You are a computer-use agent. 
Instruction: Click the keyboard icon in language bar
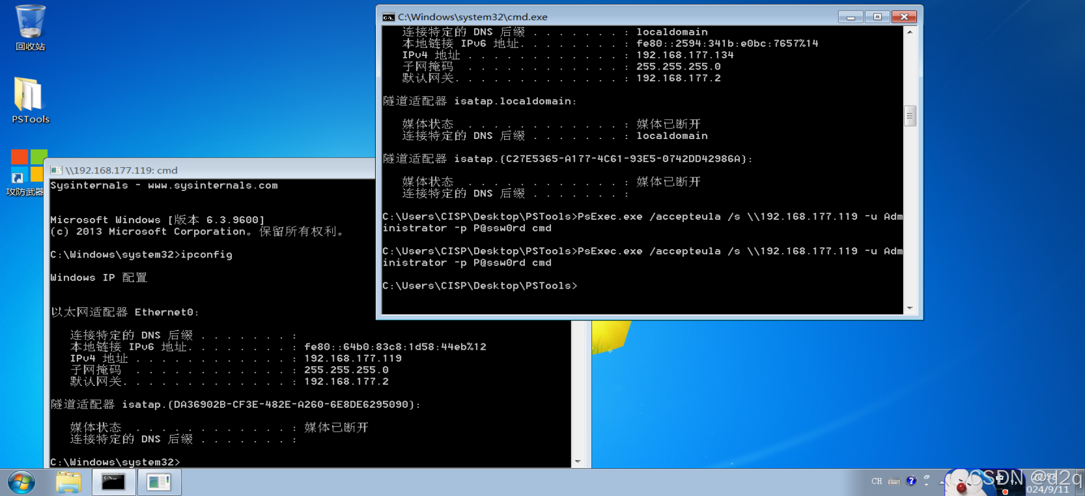894,481
